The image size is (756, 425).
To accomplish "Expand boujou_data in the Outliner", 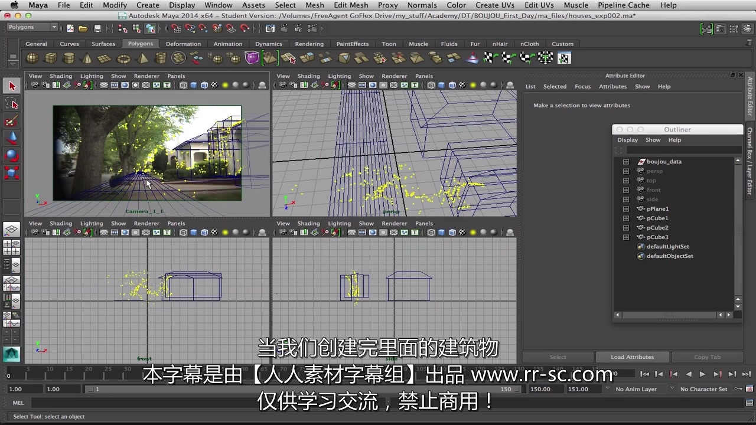I will (626, 161).
